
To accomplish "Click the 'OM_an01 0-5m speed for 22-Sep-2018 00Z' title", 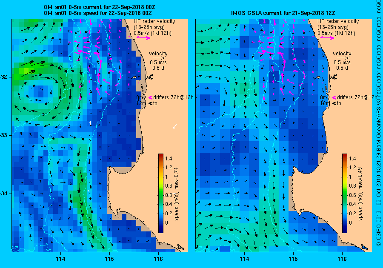I will 97,13.
